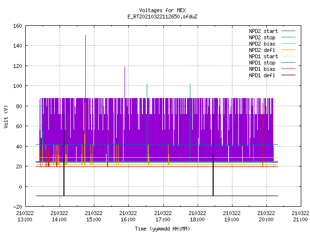The width and height of the screenshot is (310, 233).
Task: Click the 210322 14:00 time tick label
Action: click(59, 216)
